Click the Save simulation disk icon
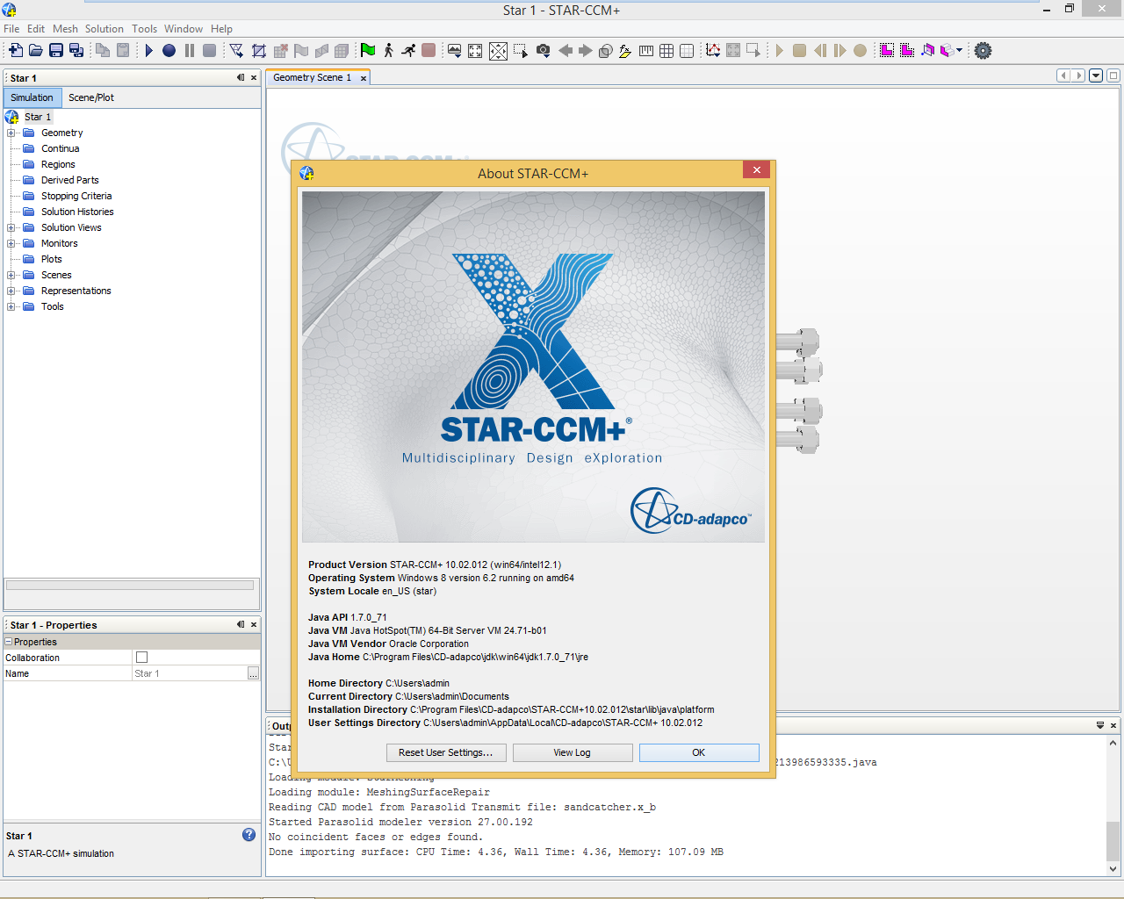Viewport: 1124px width, 899px height. (x=56, y=51)
